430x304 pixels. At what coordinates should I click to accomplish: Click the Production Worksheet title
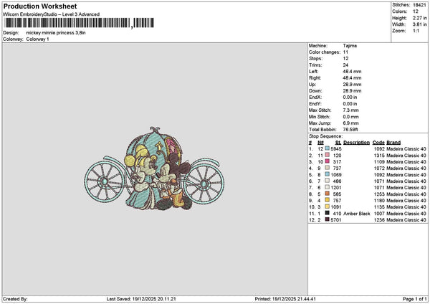pyautogui.click(x=40, y=6)
